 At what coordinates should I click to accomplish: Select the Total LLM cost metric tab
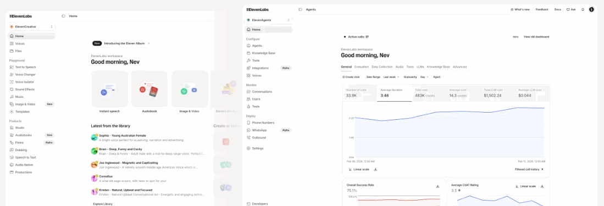click(498, 93)
